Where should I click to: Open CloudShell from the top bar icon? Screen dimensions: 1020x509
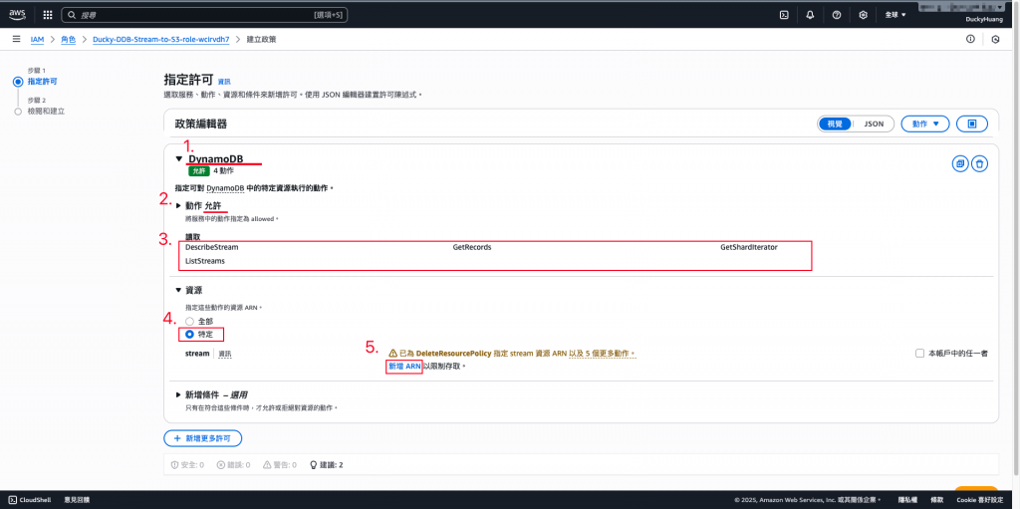pos(785,14)
